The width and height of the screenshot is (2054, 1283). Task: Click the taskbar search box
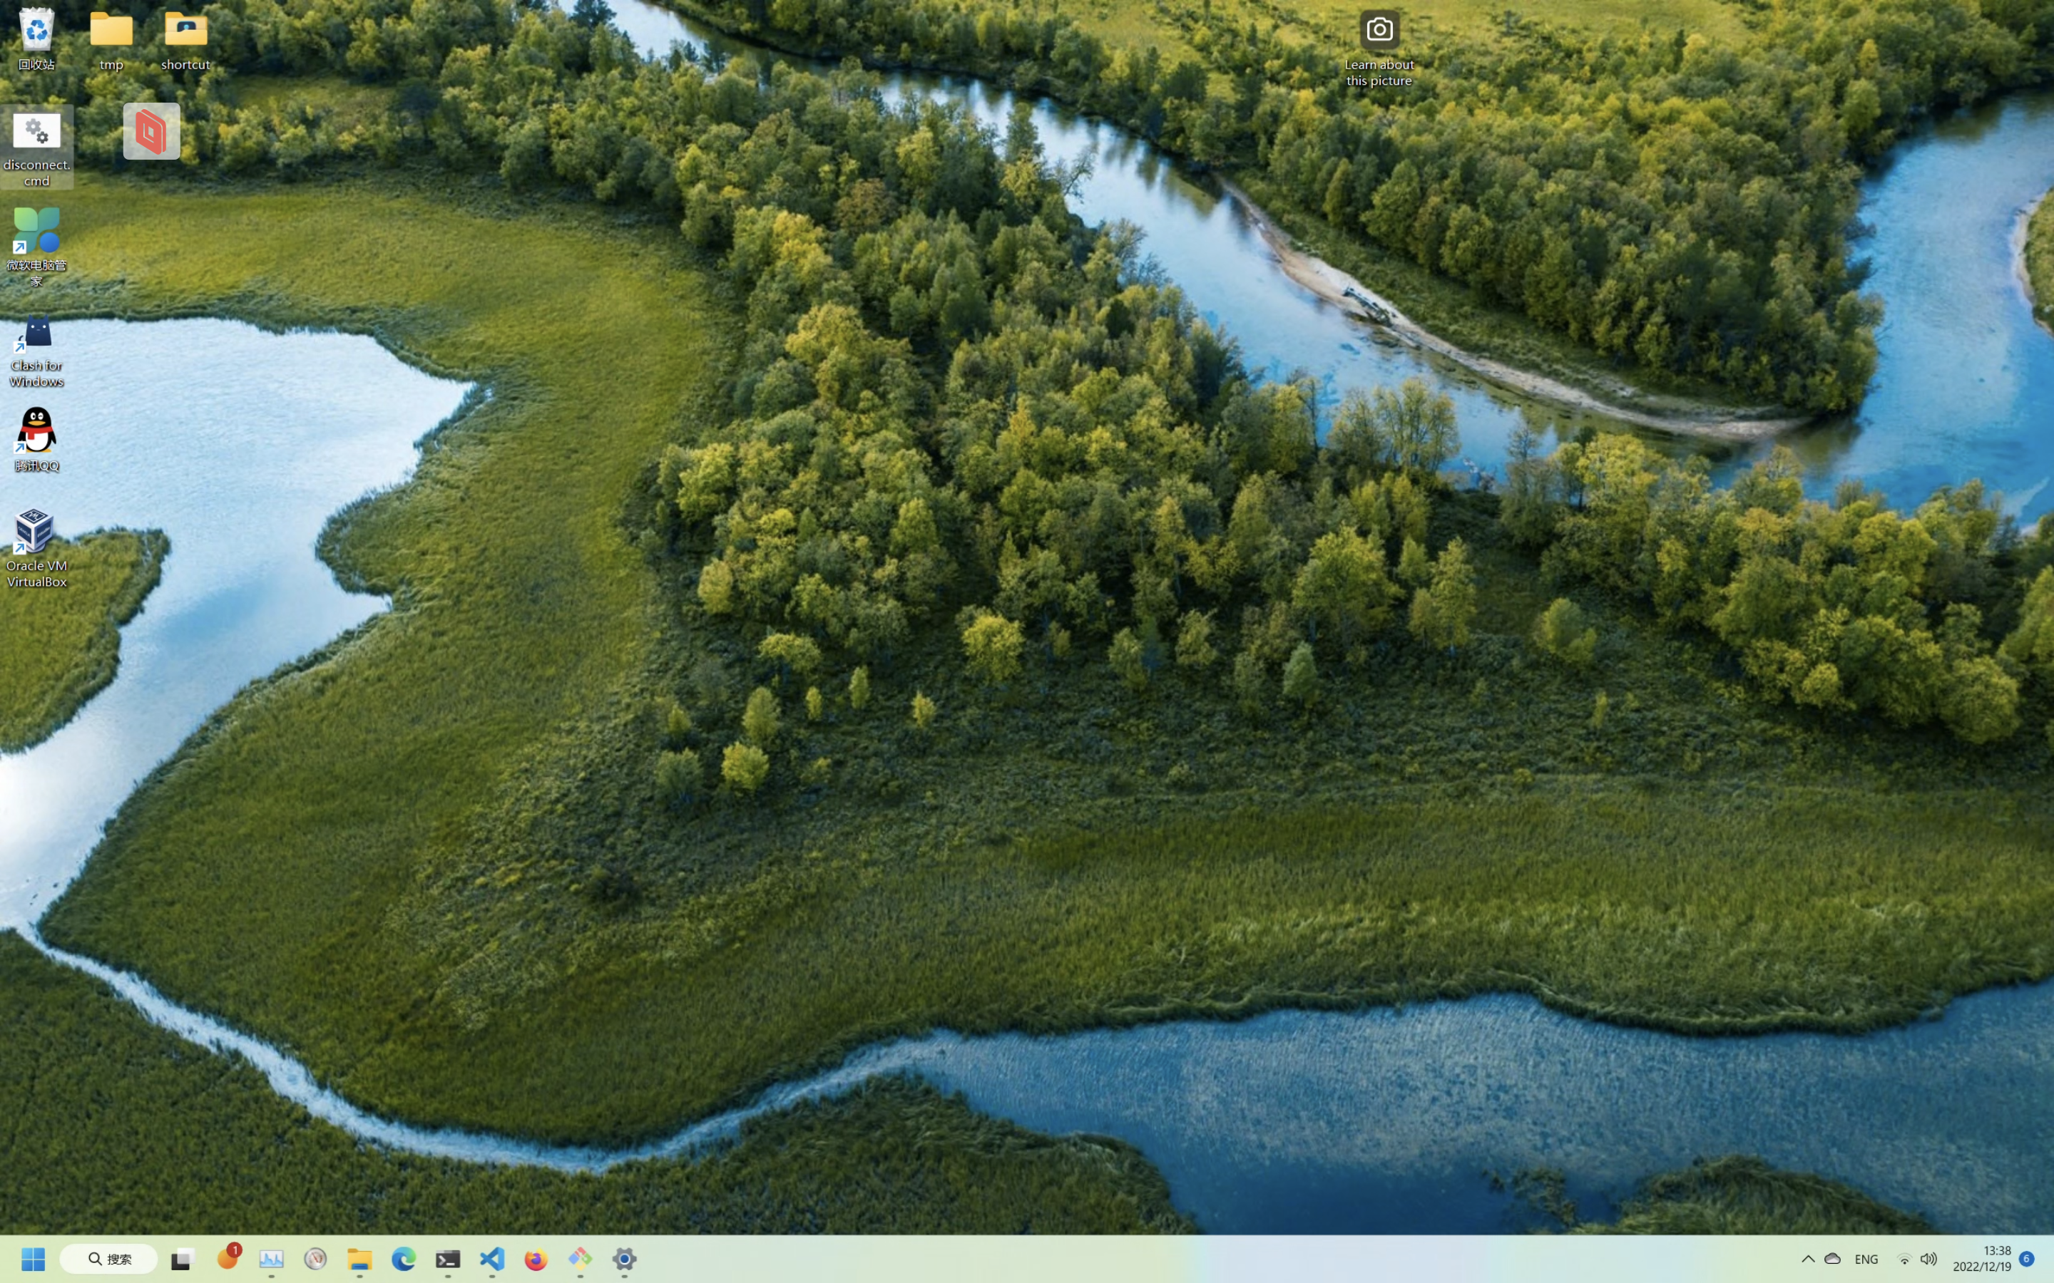point(110,1258)
